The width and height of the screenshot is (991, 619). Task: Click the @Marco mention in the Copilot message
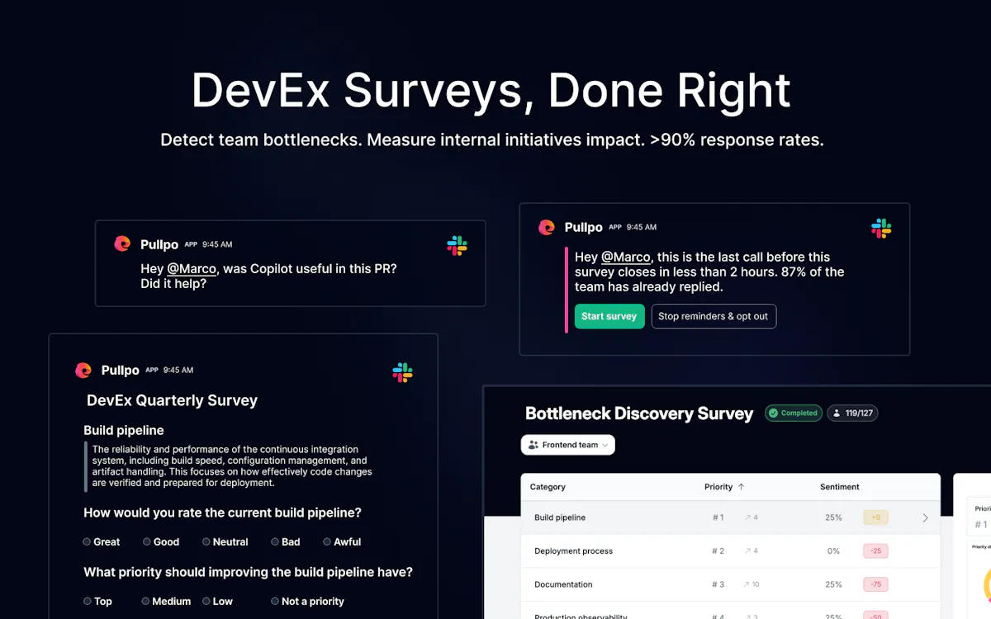pyautogui.click(x=192, y=269)
